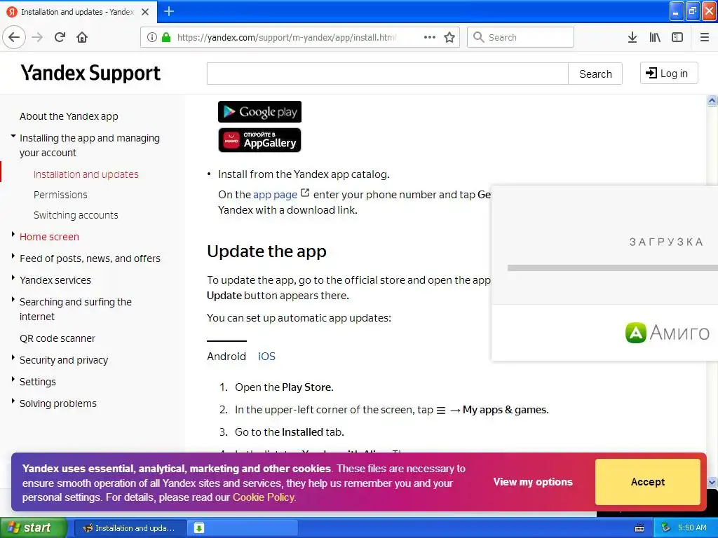Screen dimensions: 718x538
Task: Open the Yandex Support logo link
Action: (x=90, y=73)
